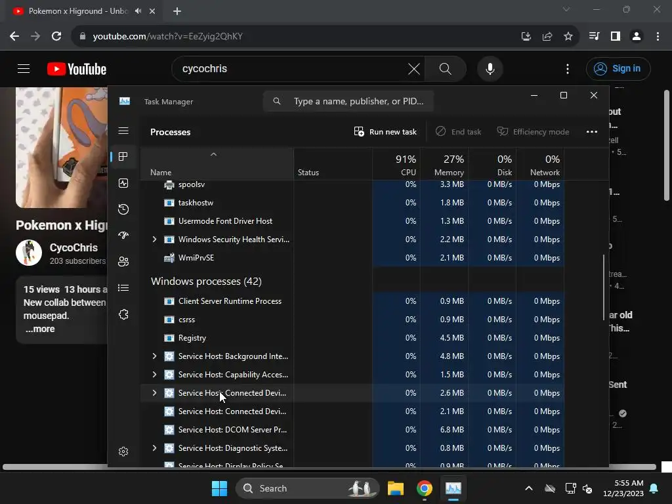The image size is (672, 504).
Task: Expand Service Host: Diagnostic System row
Action: click(x=154, y=448)
